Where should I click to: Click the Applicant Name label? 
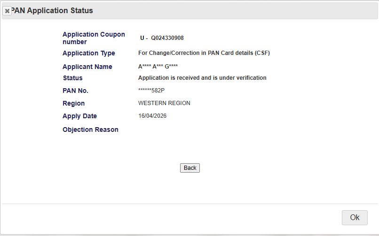87,67
